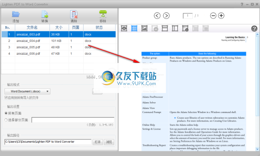Screen dimensions: 260x156
Task: Go to next page with right arrow
Action: pos(166,16)
